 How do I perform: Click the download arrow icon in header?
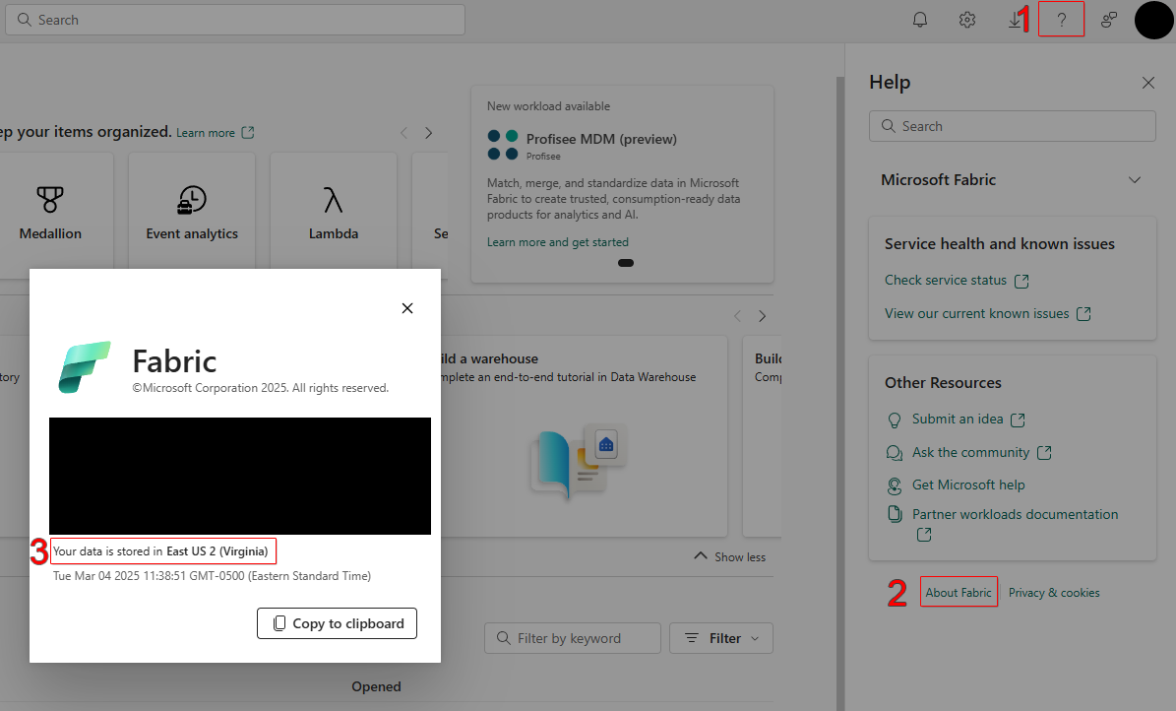(1014, 21)
